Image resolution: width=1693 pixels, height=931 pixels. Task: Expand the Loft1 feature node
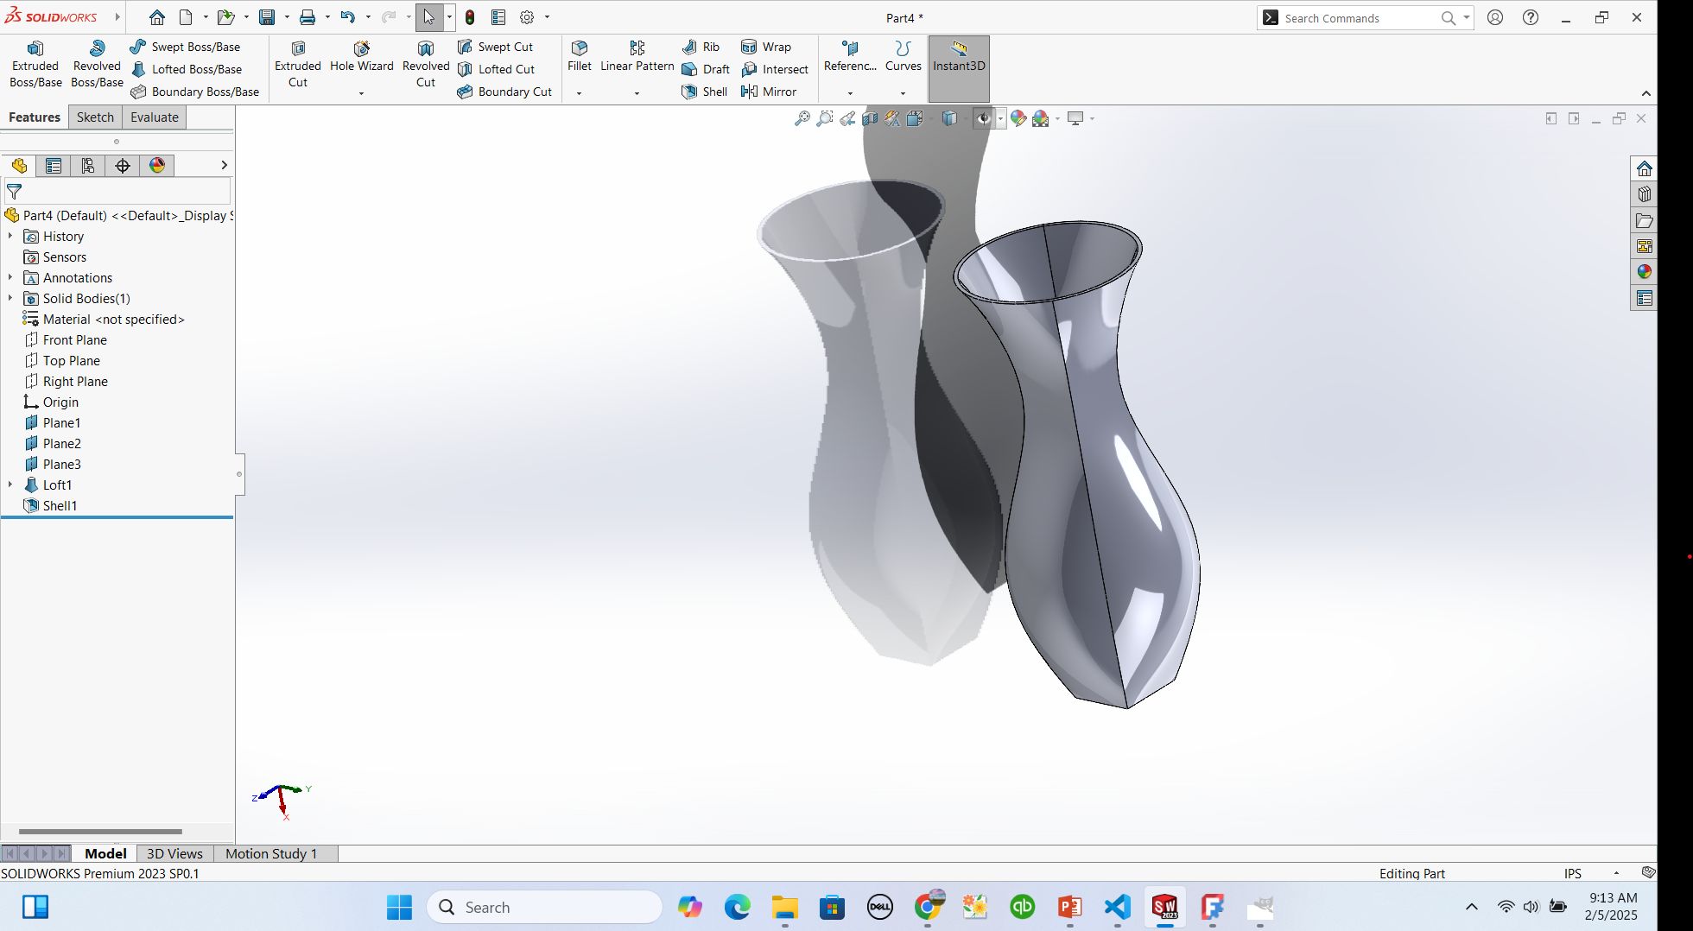click(x=10, y=484)
